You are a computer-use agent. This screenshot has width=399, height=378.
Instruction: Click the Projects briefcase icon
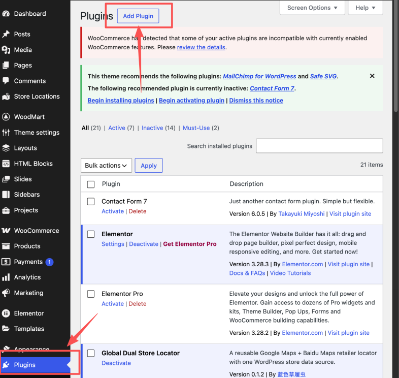coord(6,210)
